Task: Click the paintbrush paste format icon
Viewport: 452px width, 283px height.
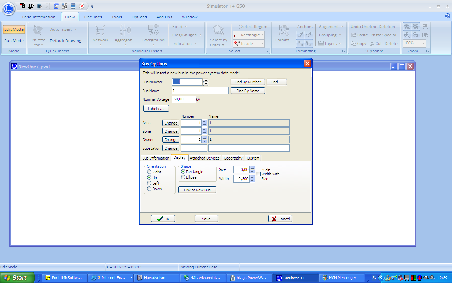Action: (308, 35)
